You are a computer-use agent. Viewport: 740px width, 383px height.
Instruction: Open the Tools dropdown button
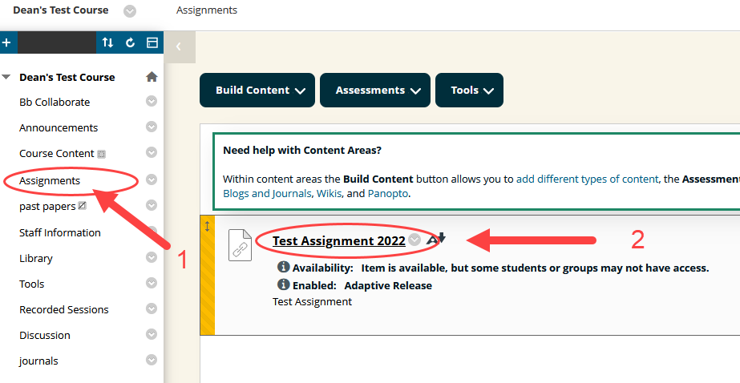pyautogui.click(x=469, y=91)
